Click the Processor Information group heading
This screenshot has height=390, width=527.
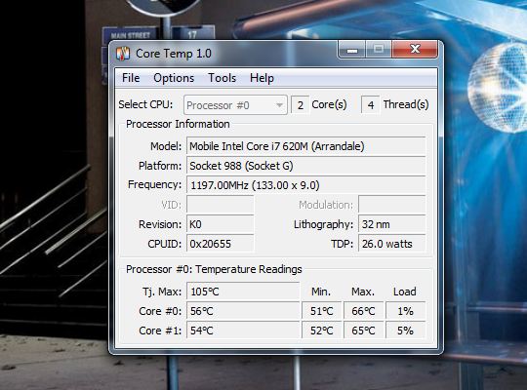click(178, 124)
